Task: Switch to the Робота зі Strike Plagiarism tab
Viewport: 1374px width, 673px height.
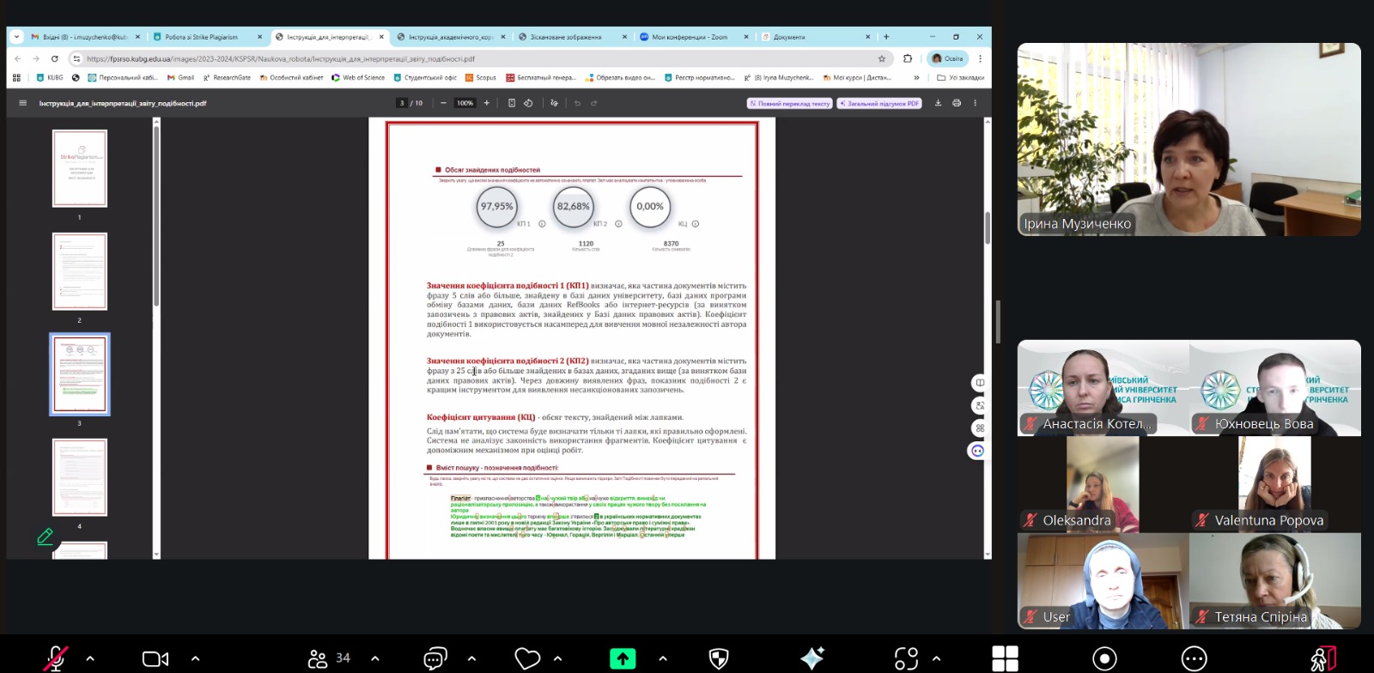Action: click(202, 37)
